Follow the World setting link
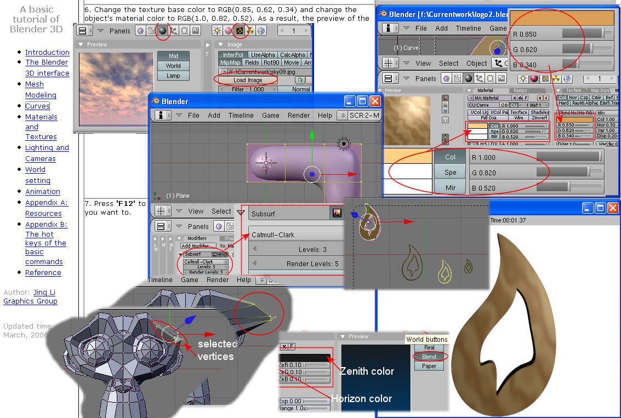 pos(38,175)
